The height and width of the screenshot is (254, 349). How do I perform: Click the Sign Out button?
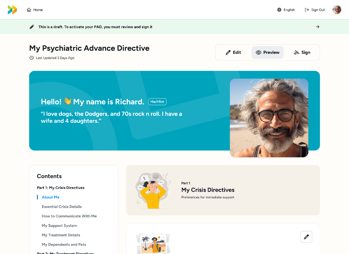click(315, 10)
